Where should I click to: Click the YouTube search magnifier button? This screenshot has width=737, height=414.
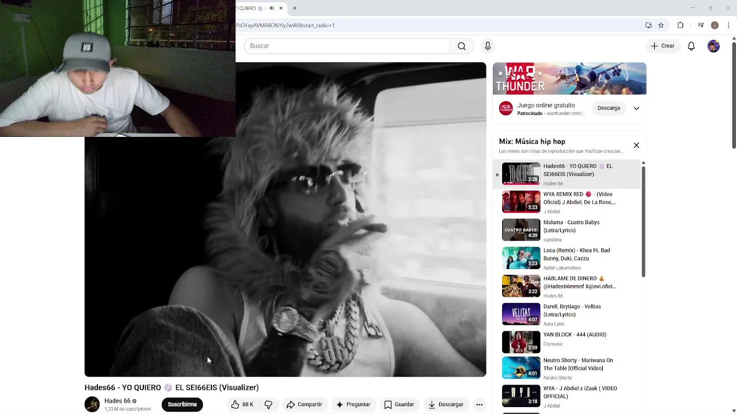point(461,46)
